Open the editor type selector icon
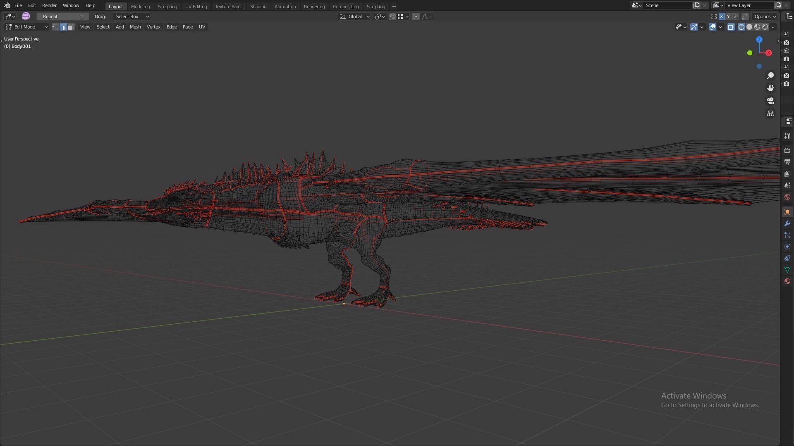Screen dimensions: 794x446 (10, 17)
